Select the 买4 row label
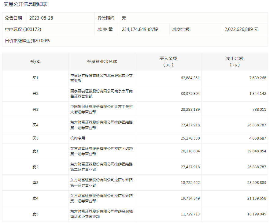Viewport: 270px width, 224px height. (x=35, y=125)
